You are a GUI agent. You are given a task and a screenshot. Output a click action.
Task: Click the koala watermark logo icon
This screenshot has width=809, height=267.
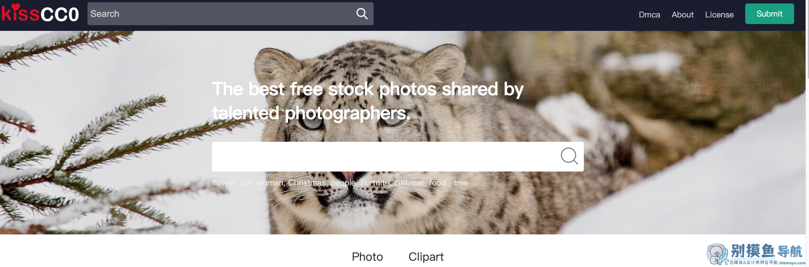717,254
